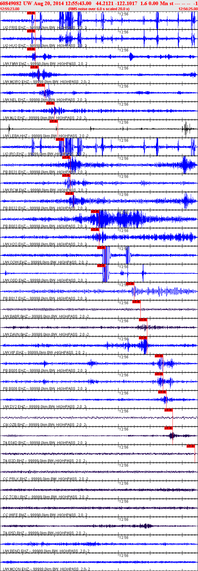The image size is (198, 571).
Task: Click the 12:56 tick label on UW MOON trace
Action: (124, 556)
